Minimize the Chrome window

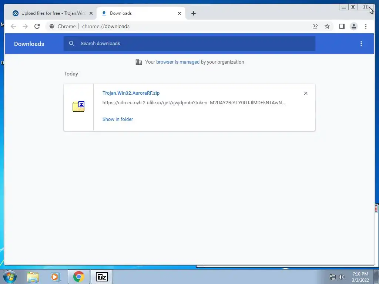(x=344, y=7)
